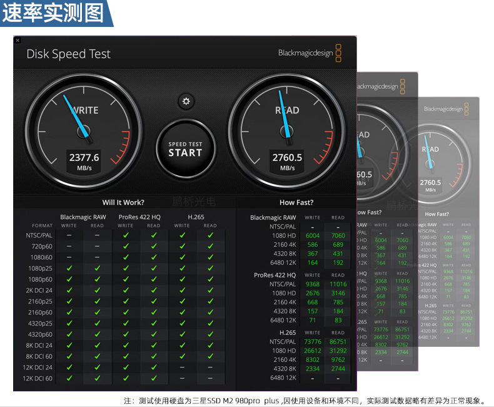Click How Fast? header in rightmost background window
The width and height of the screenshot is (494, 407).
[436, 214]
